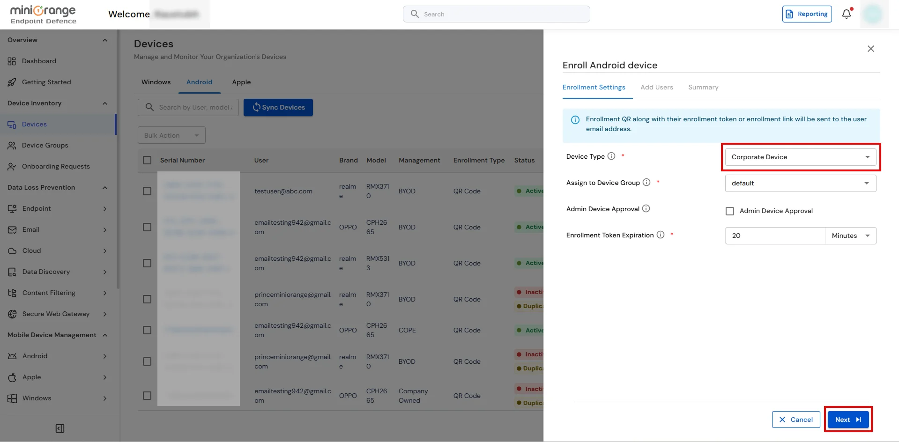Click the Devices sidebar icon
Viewport: 899px width, 442px height.
click(x=12, y=125)
